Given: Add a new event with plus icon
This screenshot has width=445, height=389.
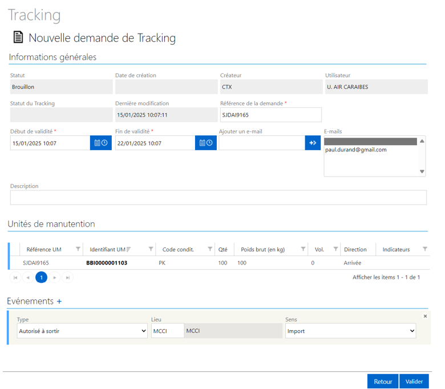Looking at the screenshot, I should click(59, 301).
